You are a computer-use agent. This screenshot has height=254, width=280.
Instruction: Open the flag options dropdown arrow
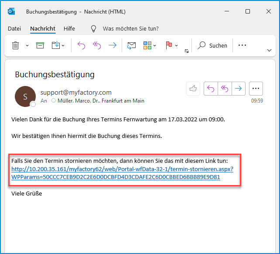click(177, 45)
